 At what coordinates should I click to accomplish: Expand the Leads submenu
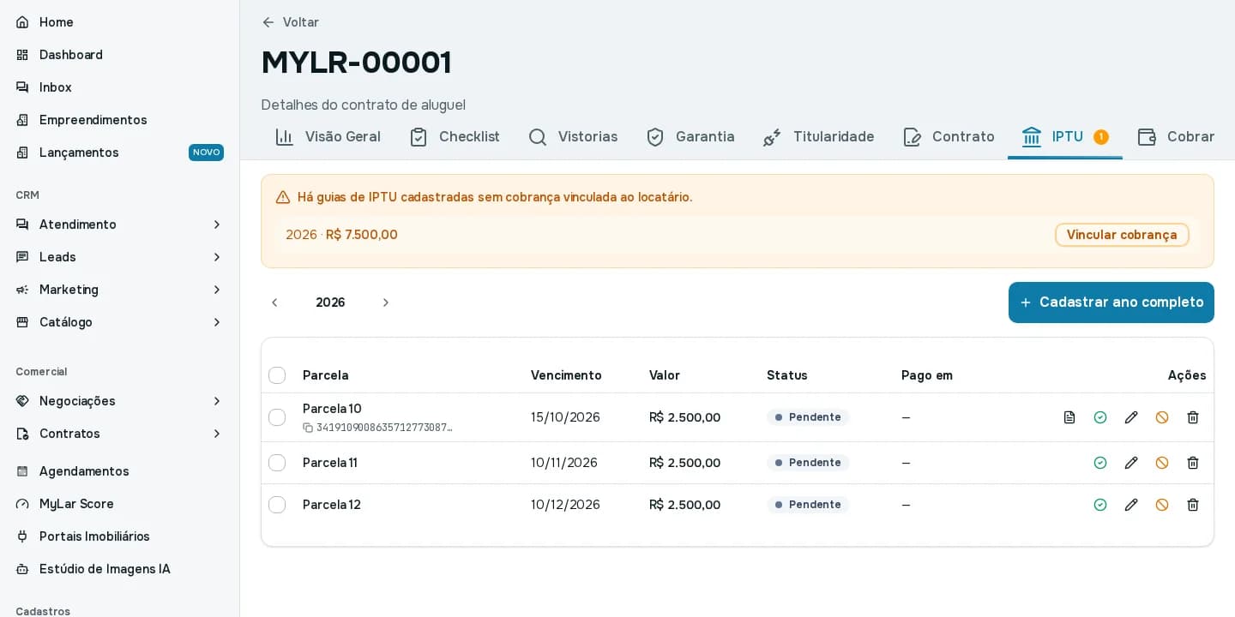coord(120,257)
